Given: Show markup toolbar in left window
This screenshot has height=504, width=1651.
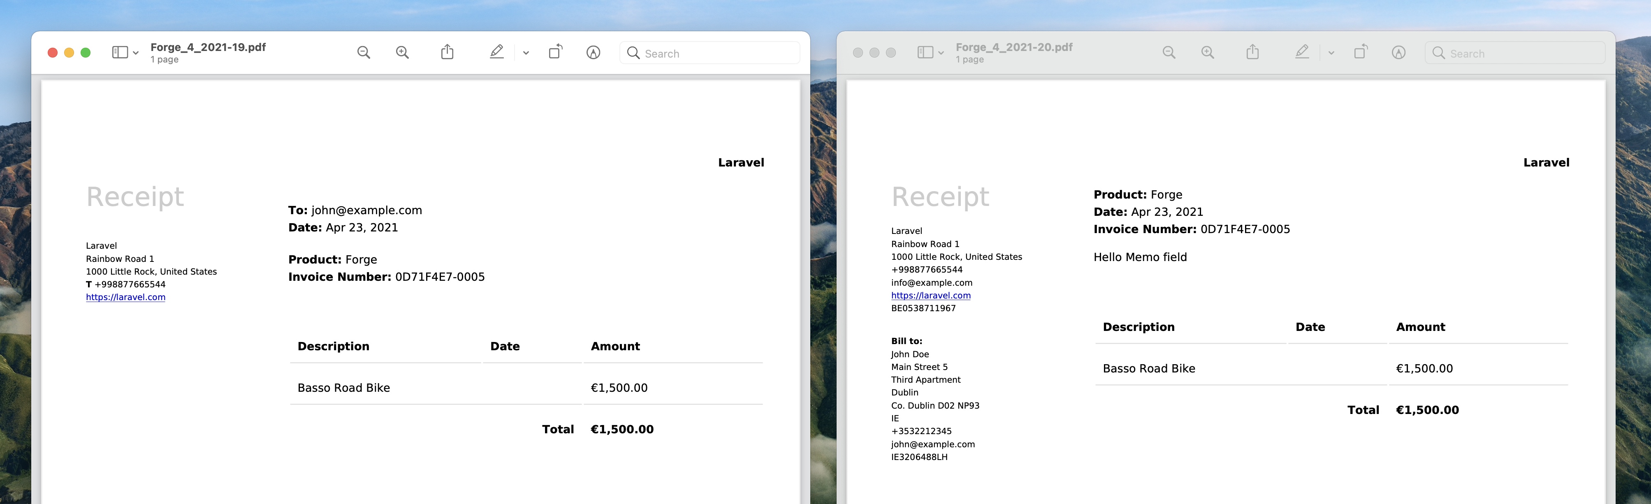Looking at the screenshot, I should [594, 53].
